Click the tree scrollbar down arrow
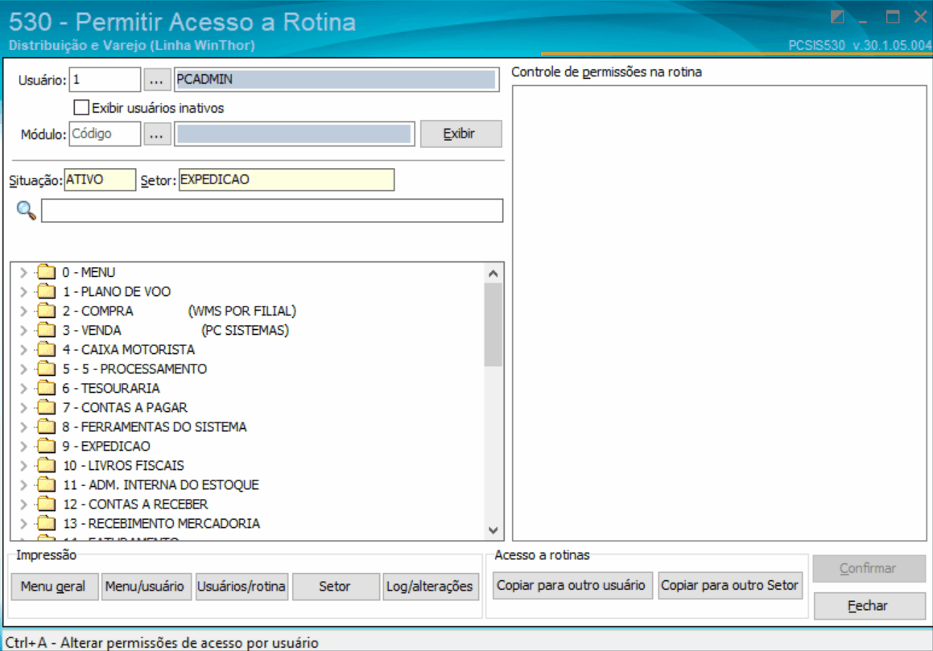 tap(493, 530)
